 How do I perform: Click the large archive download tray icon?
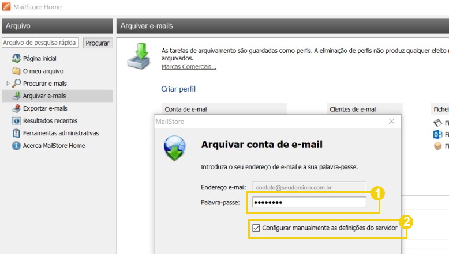click(x=139, y=56)
